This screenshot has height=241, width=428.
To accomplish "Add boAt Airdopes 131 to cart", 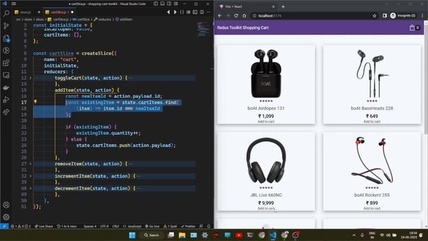I will (x=266, y=122).
